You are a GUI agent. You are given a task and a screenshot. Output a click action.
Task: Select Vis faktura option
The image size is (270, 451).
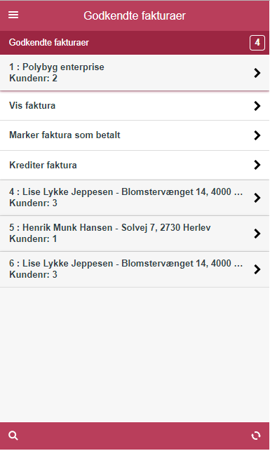[x=135, y=105]
